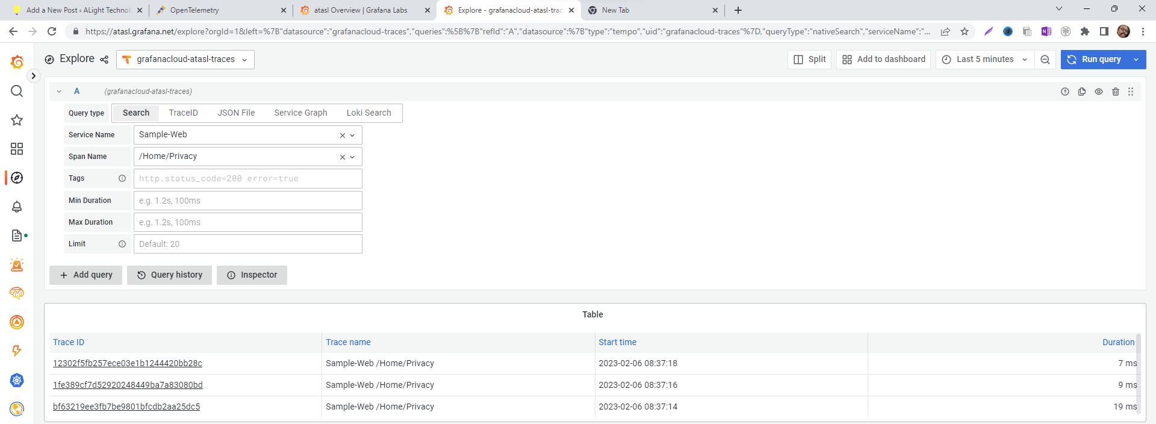Click the Tags info icon
The height and width of the screenshot is (424, 1156).
click(122, 178)
